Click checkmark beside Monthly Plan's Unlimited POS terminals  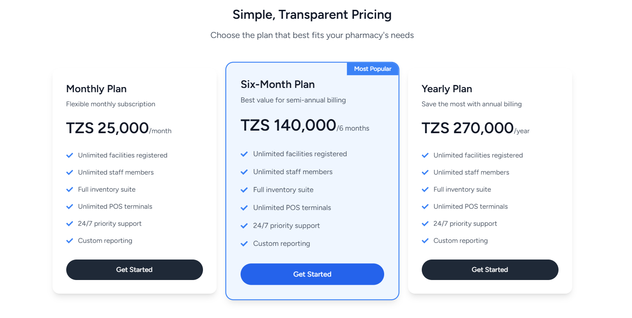(70, 207)
